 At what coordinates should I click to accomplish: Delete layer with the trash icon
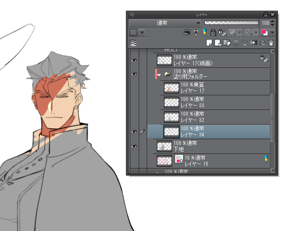tap(271, 43)
